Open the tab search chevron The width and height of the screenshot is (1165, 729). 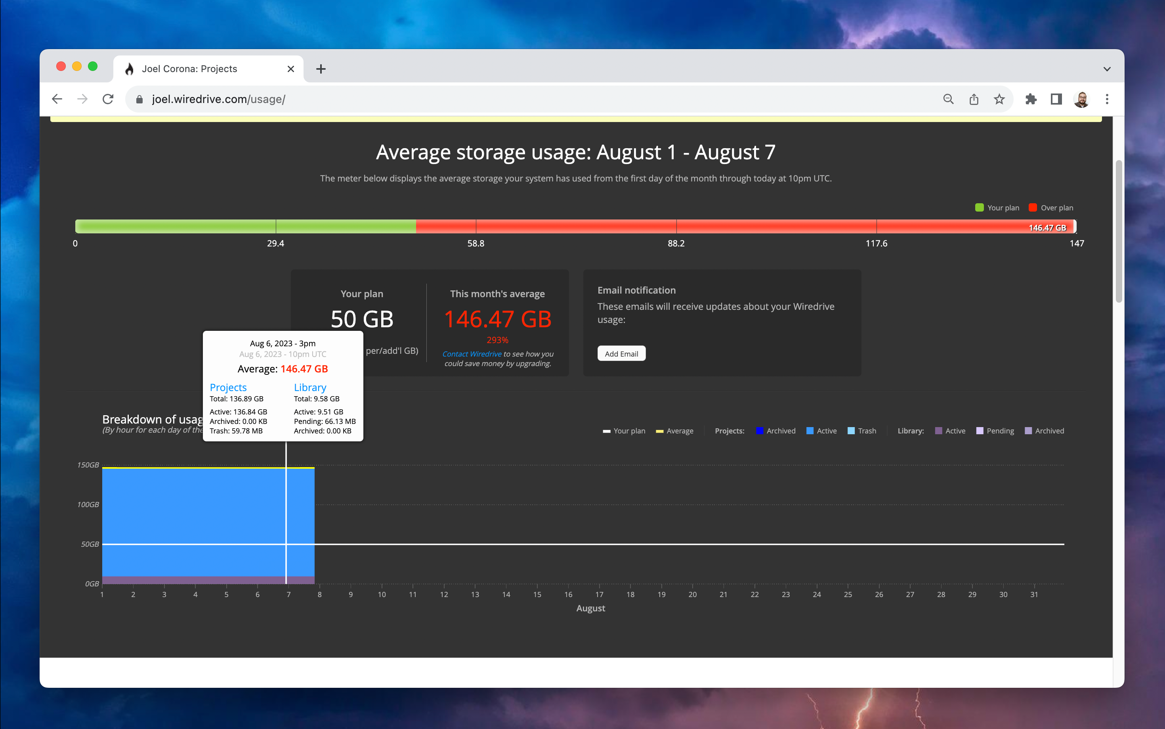click(x=1107, y=69)
